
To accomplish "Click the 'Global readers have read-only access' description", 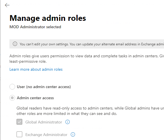I will [x=90, y=111].
